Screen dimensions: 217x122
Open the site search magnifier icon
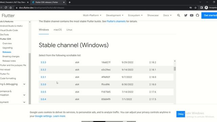point(179,15)
